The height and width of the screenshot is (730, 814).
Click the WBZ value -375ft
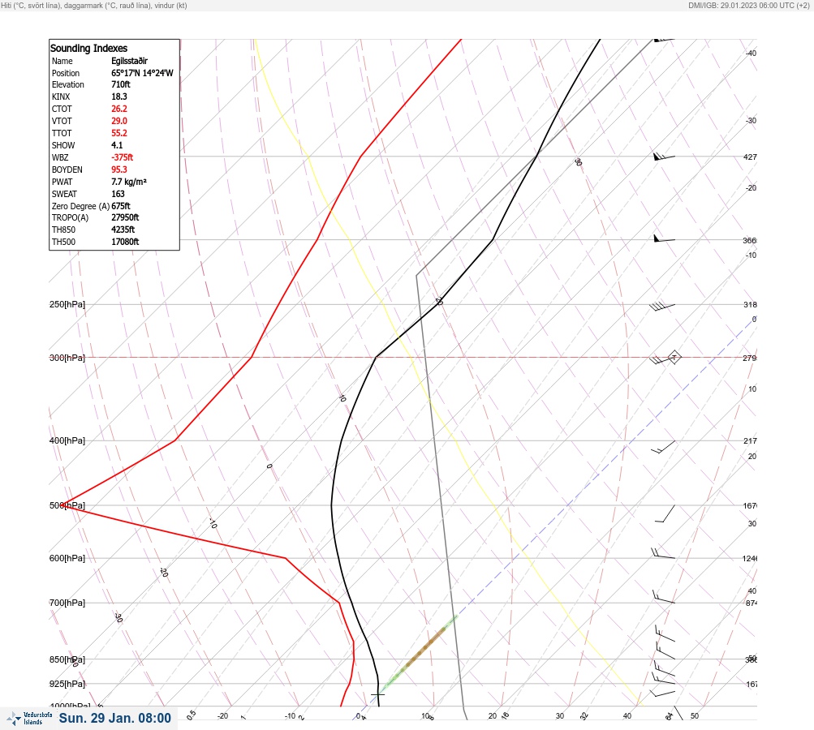click(122, 157)
